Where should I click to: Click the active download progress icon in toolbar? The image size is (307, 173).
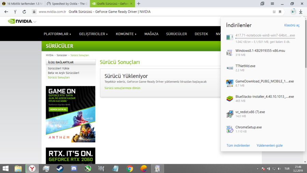pyautogui.click(x=293, y=12)
